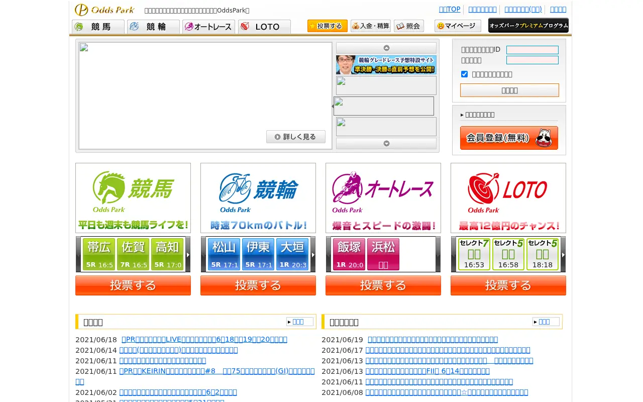Image resolution: width=643 pixels, height=402 pixels.
Task: Select 松山 5R race tile
Action: [x=224, y=254]
